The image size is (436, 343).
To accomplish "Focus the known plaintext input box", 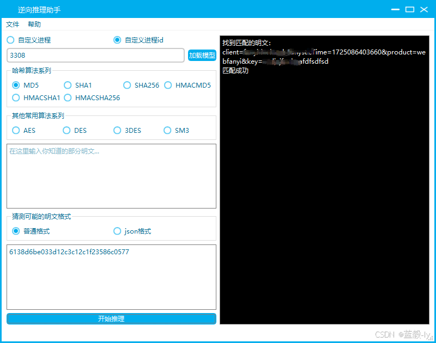I will click(111, 176).
